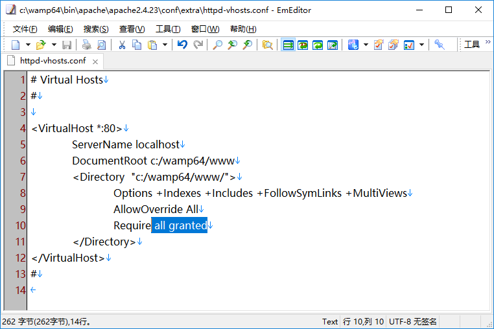Click 'DocumentRoot c:/wamp64/www' line
This screenshot has width=494, height=329.
pos(154,161)
